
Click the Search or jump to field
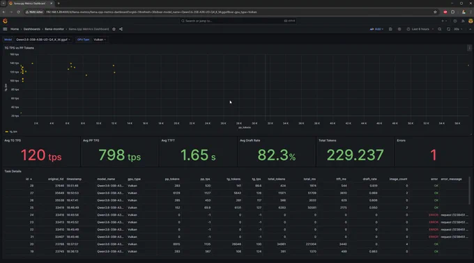tap(238, 21)
